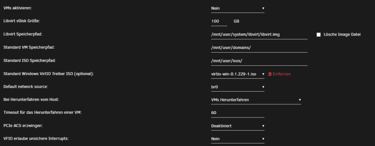Viewport: 375px width, 146px height.
Task: Click the Standard ISO Speicherpfad field
Action: coord(259,61)
